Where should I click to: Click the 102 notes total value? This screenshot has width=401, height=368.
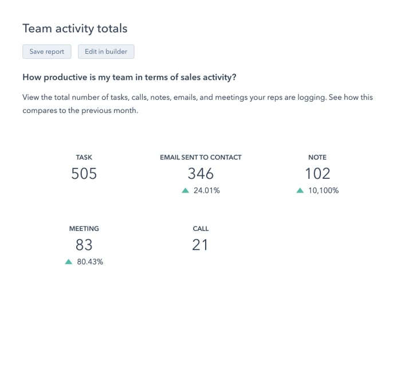click(317, 174)
